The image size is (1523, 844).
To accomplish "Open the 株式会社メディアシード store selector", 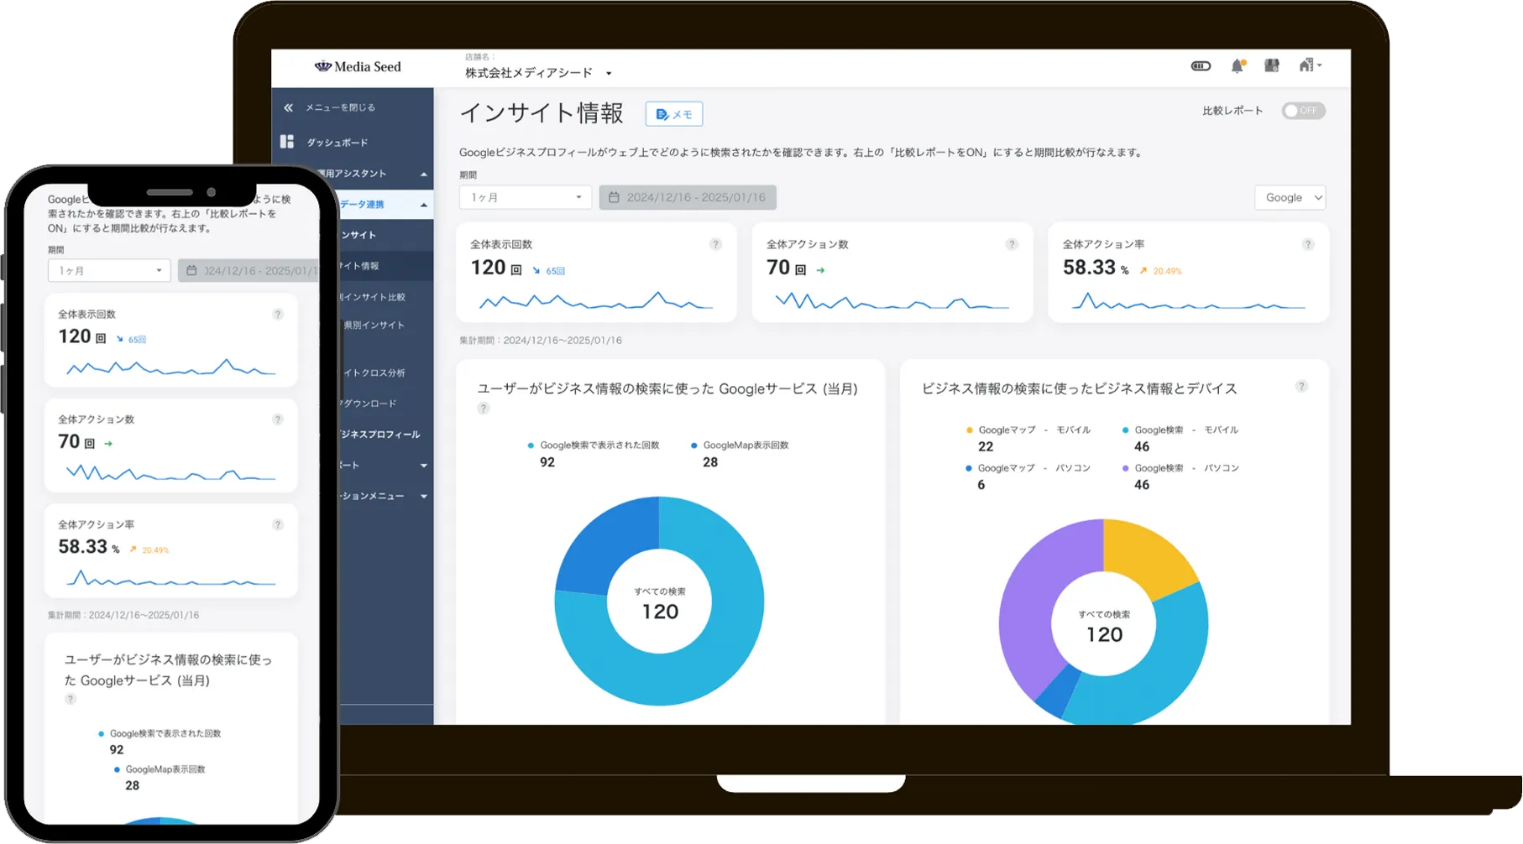I will click(538, 73).
